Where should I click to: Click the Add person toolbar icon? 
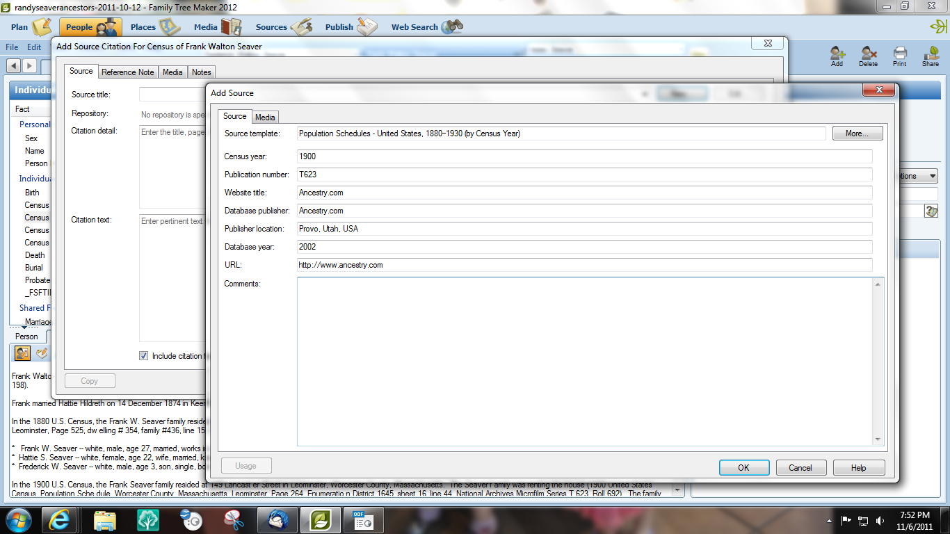[x=837, y=56]
